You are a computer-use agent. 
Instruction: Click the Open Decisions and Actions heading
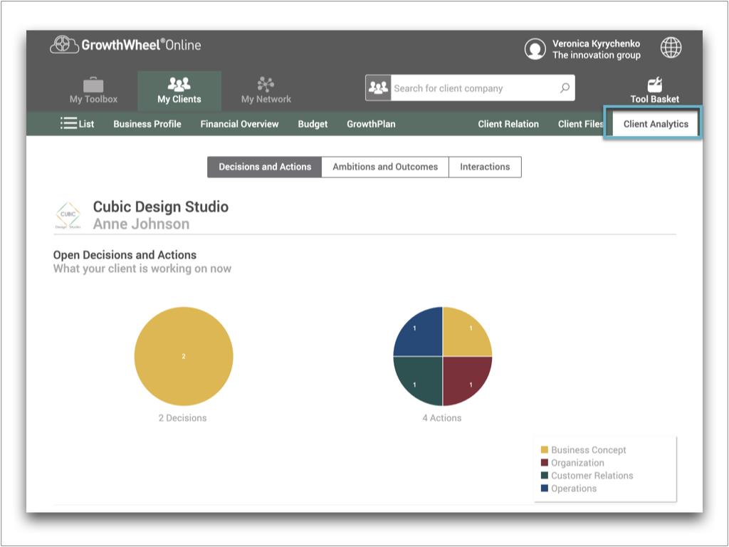[x=125, y=255]
